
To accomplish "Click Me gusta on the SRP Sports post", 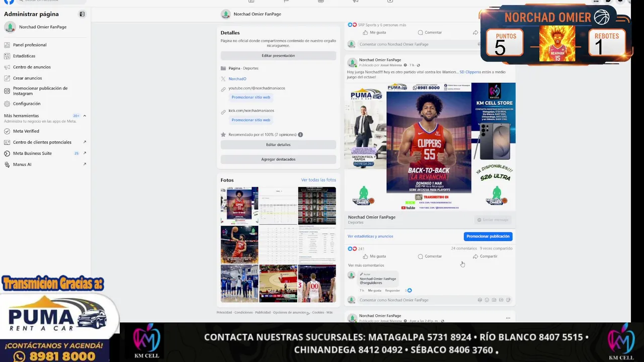I will [374, 33].
